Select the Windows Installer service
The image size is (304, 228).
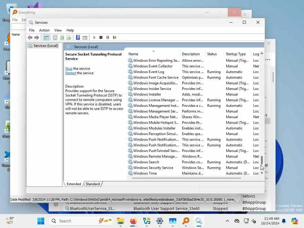193,94
